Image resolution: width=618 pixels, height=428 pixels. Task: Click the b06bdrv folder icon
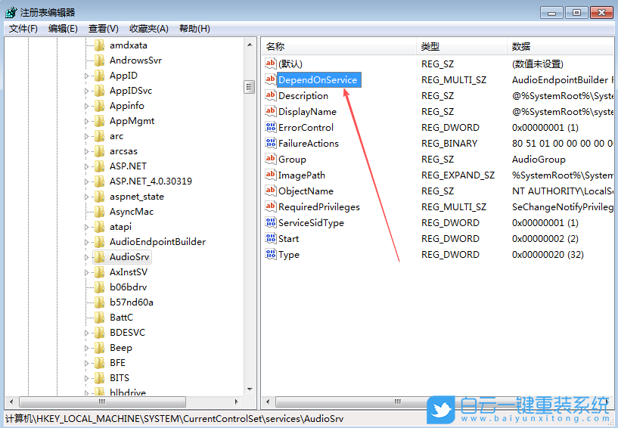coord(99,287)
